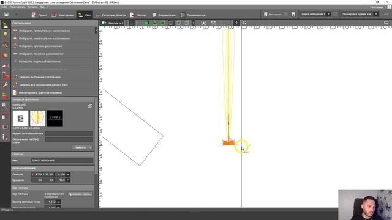Click the rotate view icon

click(244, 23)
